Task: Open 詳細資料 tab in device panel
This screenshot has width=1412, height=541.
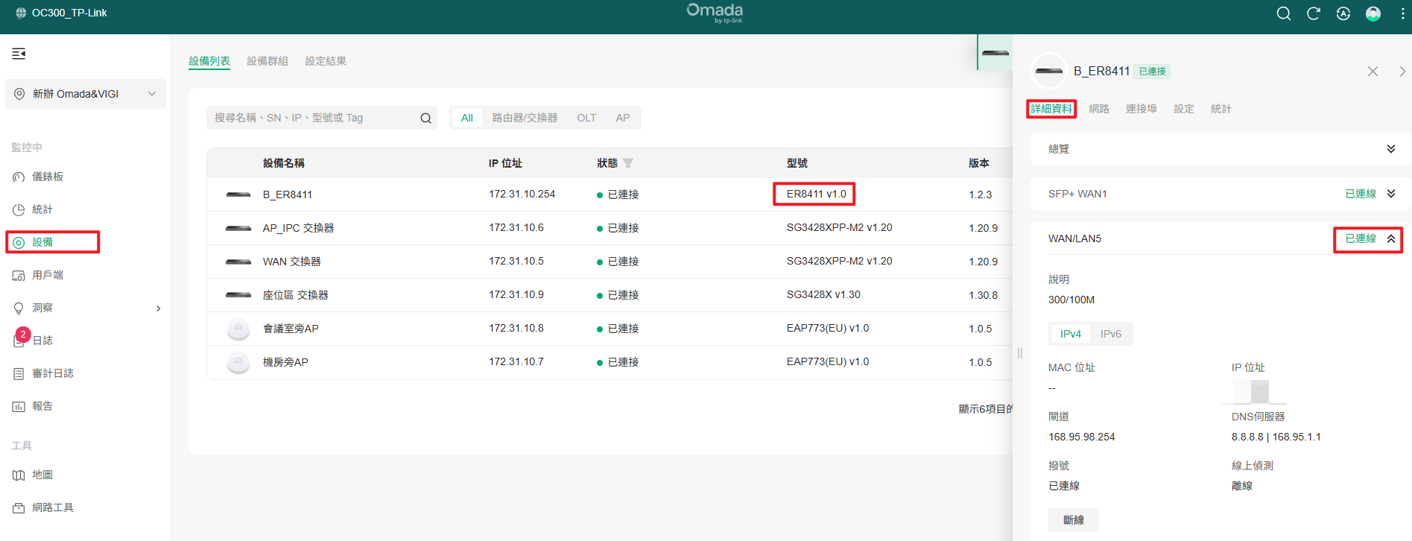Action: tap(1051, 109)
